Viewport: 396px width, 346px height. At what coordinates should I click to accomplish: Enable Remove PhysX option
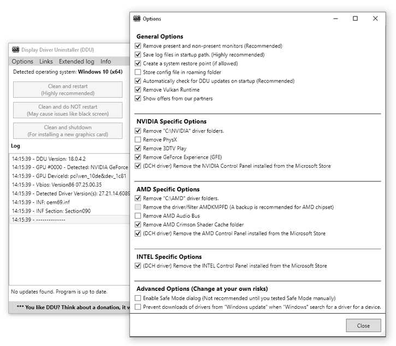click(x=138, y=139)
